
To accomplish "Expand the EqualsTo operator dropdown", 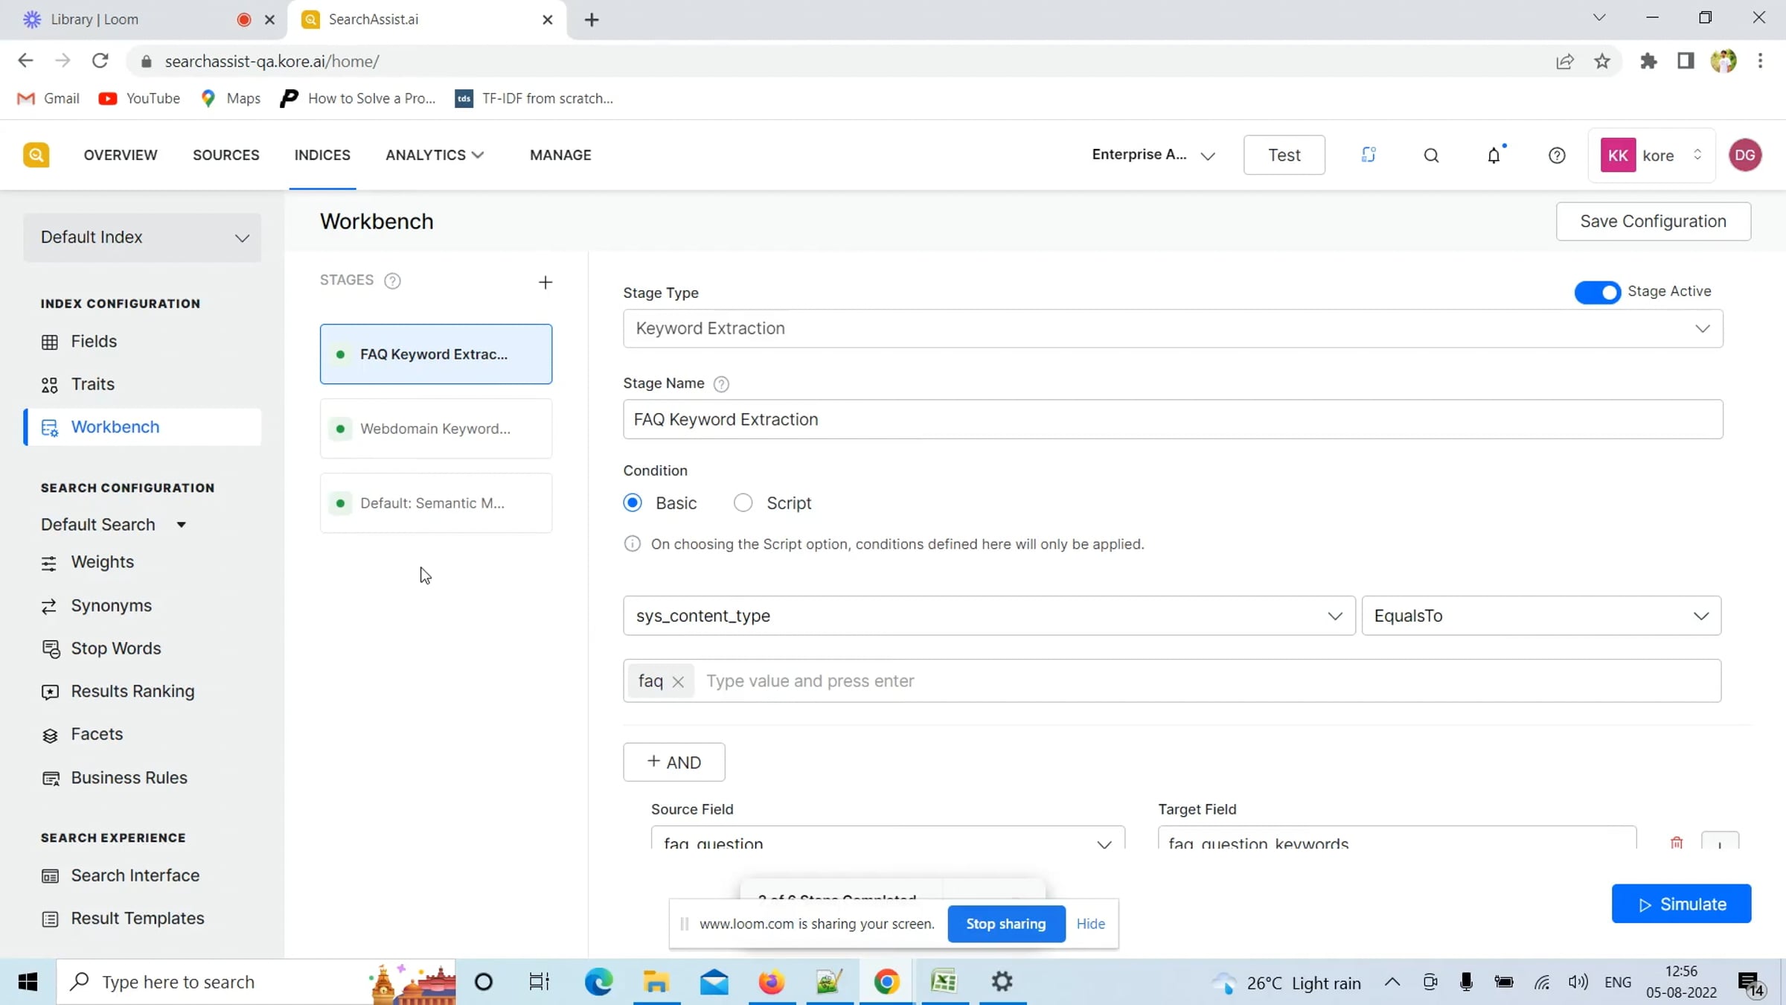I will coord(1540,616).
